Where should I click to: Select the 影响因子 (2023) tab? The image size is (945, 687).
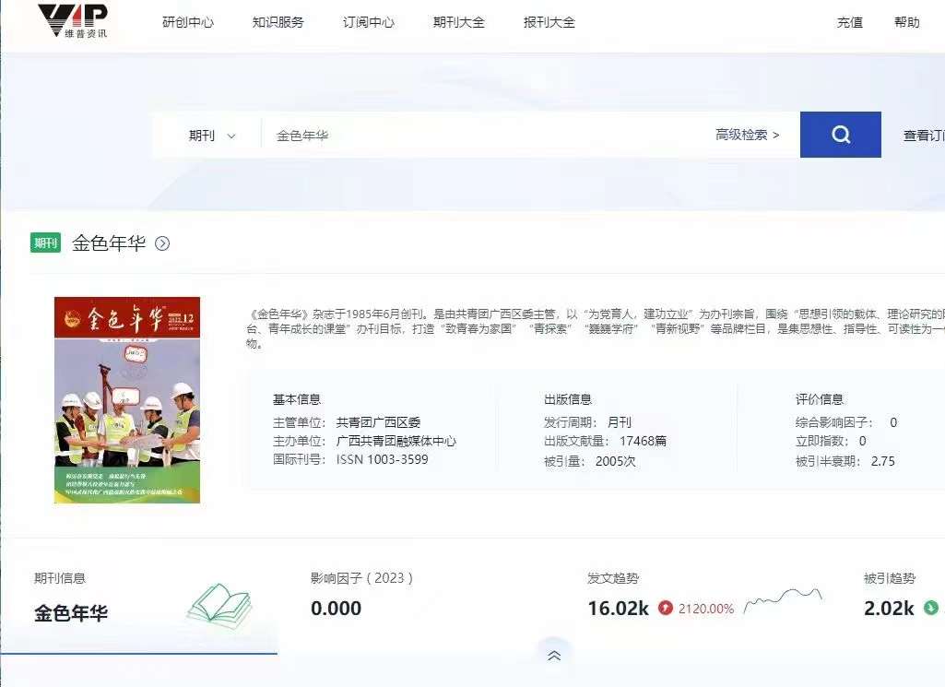416,597
